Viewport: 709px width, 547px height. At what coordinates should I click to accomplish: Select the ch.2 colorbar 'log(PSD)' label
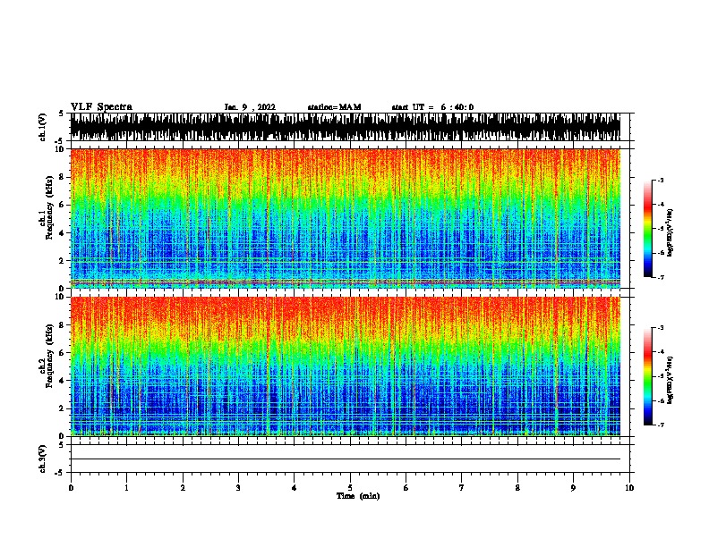671,380
